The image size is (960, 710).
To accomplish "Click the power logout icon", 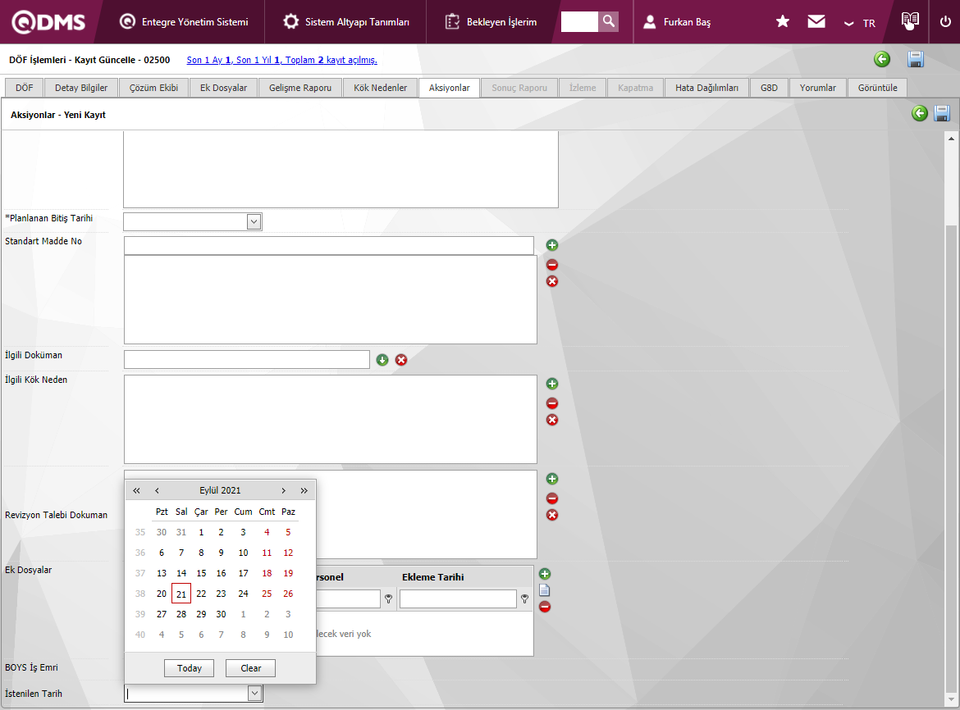I will click(945, 22).
